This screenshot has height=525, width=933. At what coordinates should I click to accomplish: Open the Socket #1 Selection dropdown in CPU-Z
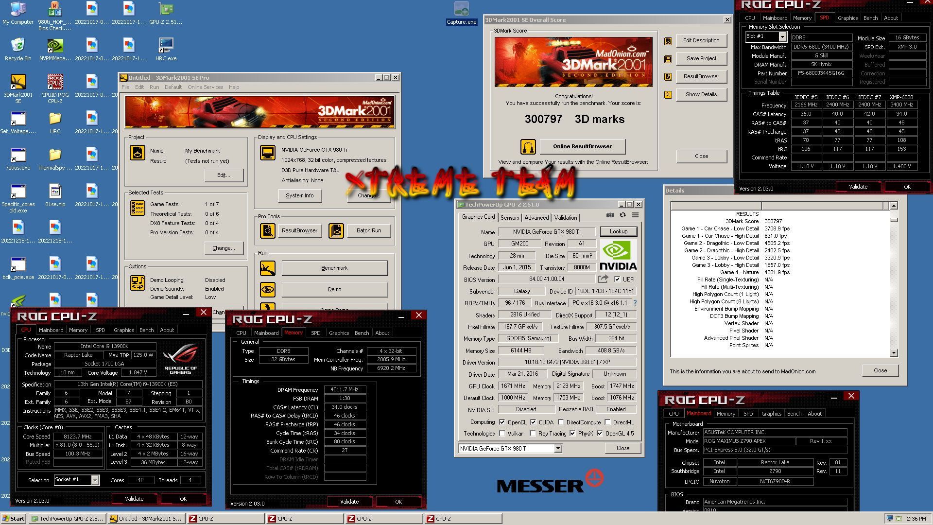(x=95, y=480)
